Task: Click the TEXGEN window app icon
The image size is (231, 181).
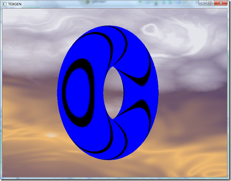Action: 4,4
